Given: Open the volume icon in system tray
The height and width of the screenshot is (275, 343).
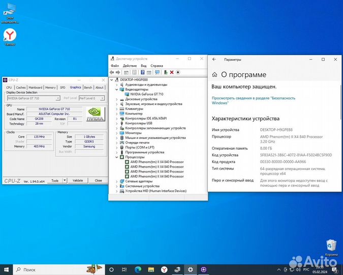Looking at the screenshot, I should coord(298,269).
